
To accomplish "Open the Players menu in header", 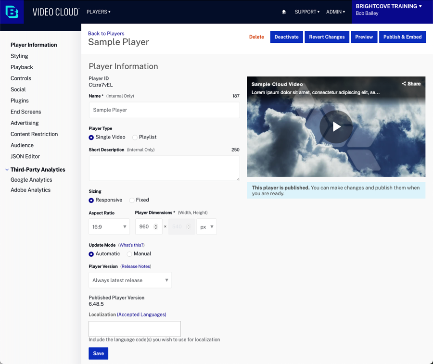I will point(99,12).
